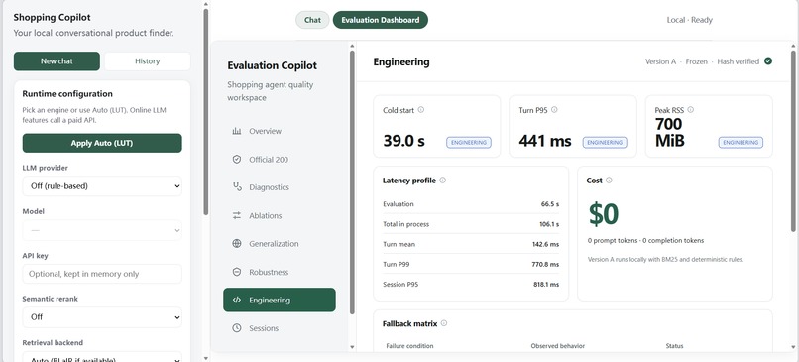The height and width of the screenshot is (362, 799).
Task: Click the Ablations sliders icon
Action: [x=237, y=215]
